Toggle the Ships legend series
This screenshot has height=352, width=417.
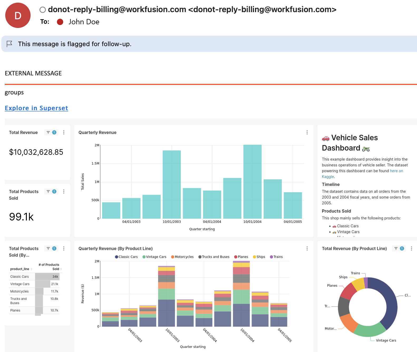coord(259,257)
